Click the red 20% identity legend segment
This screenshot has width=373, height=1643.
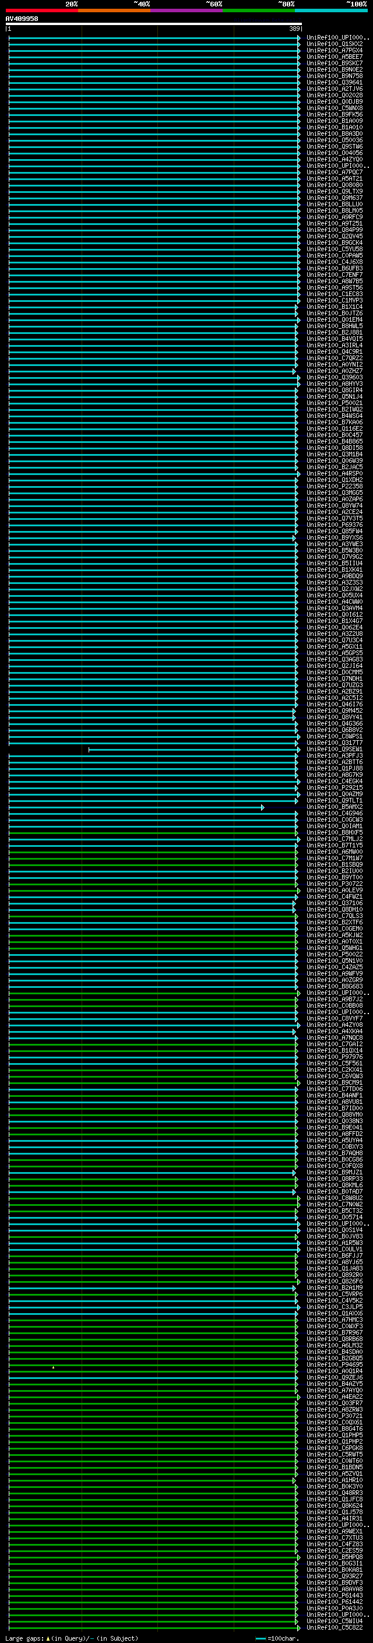pos(41,10)
